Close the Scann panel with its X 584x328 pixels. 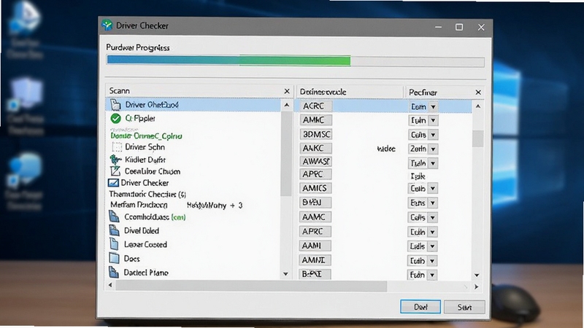[287, 91]
